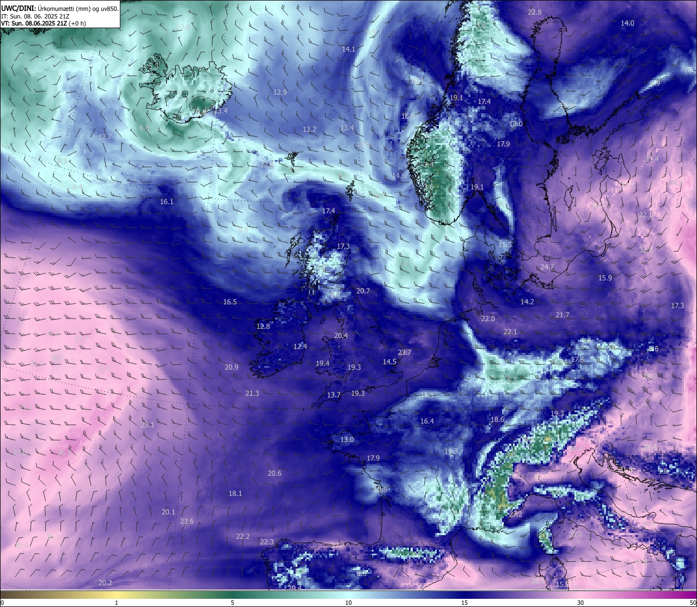
Task: Click the 17.8 value label
Action: [x=577, y=359]
